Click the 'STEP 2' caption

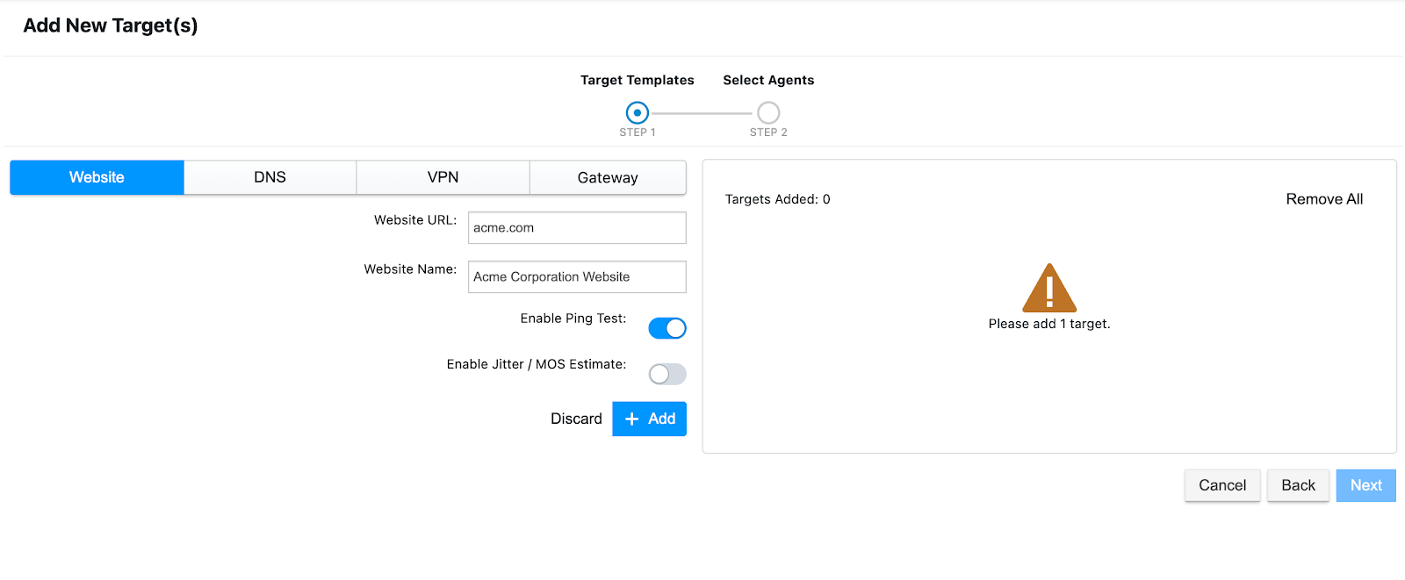[768, 132]
